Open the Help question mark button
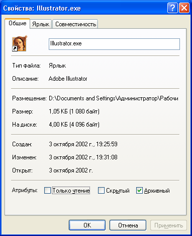The image size is (192, 236). [x=172, y=8]
